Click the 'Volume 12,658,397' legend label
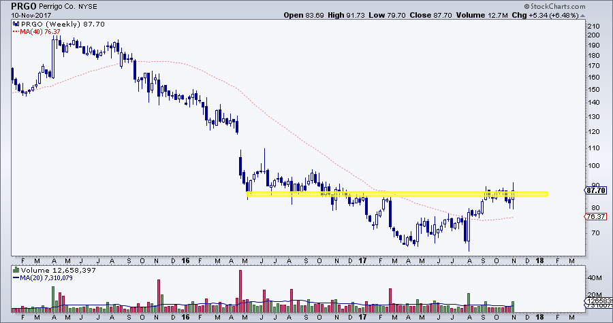613x323 pixels. click(x=59, y=271)
